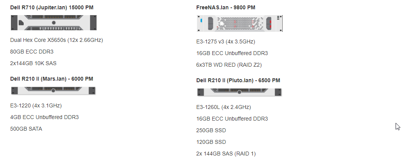Click the 2x 144GB SAS (RAID 1) line
Viewport: 410px width, 164px height.
(x=226, y=154)
